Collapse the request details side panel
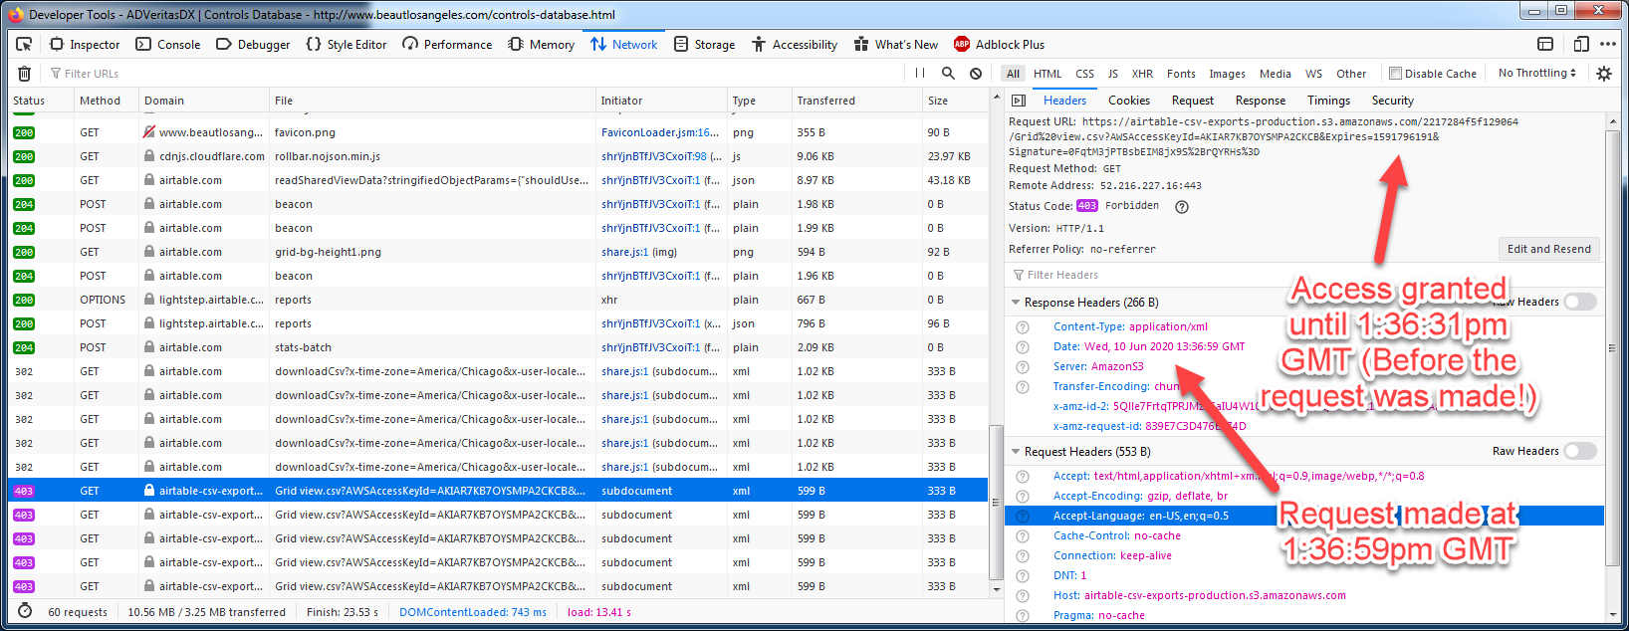Image resolution: width=1629 pixels, height=631 pixels. point(1019,101)
